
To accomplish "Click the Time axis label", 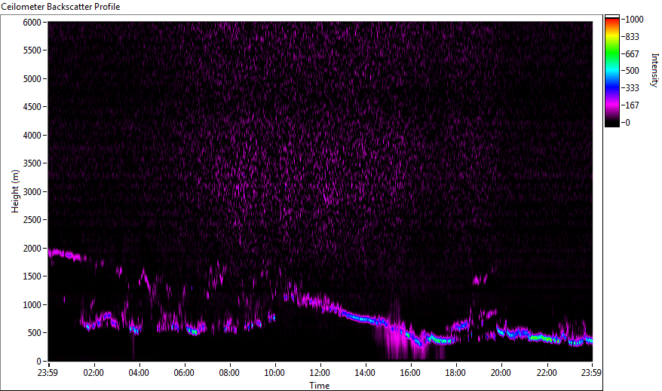I will coord(320,386).
